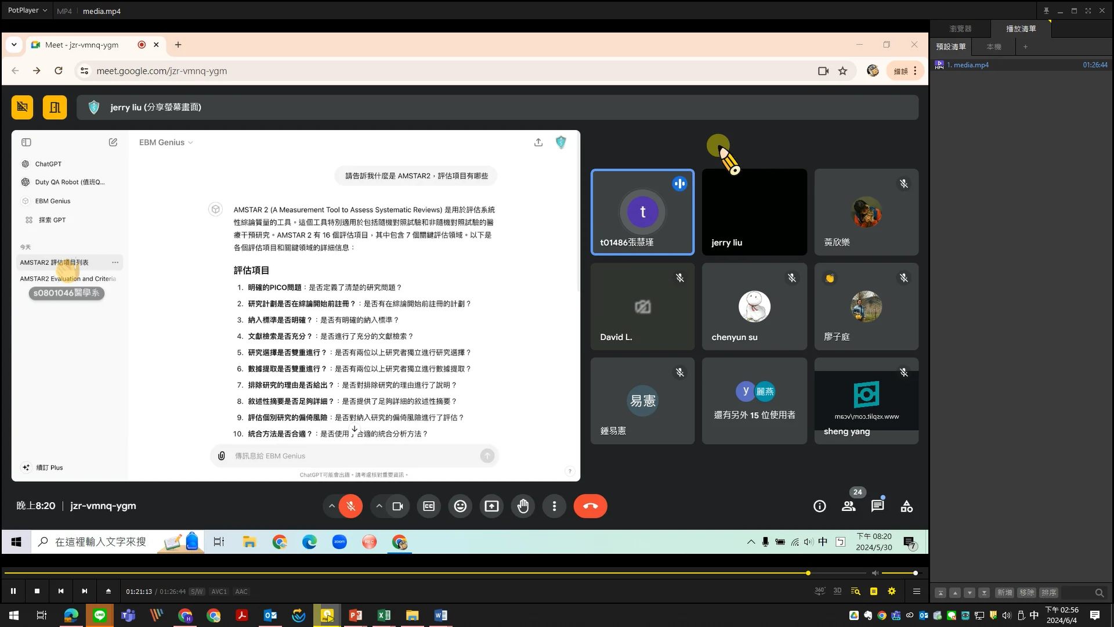Click the eject/open file button
Viewport: 1114px width, 627px height.
108,591
